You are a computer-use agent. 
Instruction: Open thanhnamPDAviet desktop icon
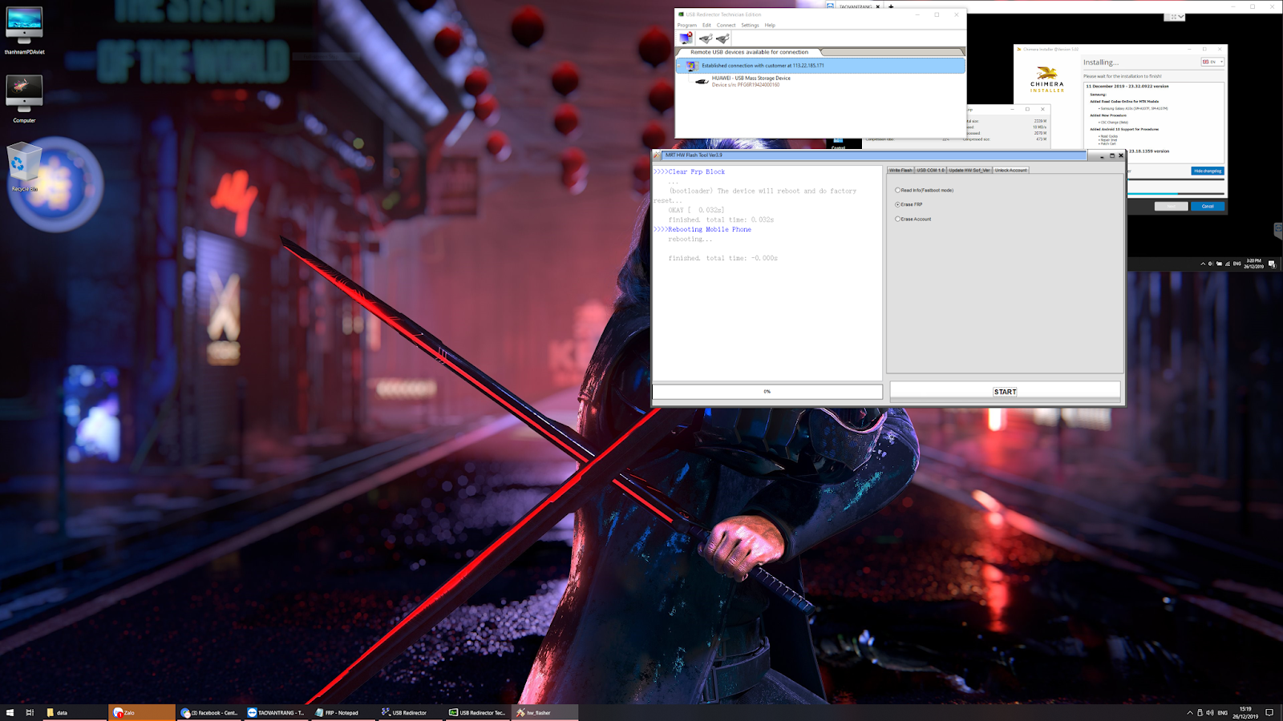click(24, 32)
